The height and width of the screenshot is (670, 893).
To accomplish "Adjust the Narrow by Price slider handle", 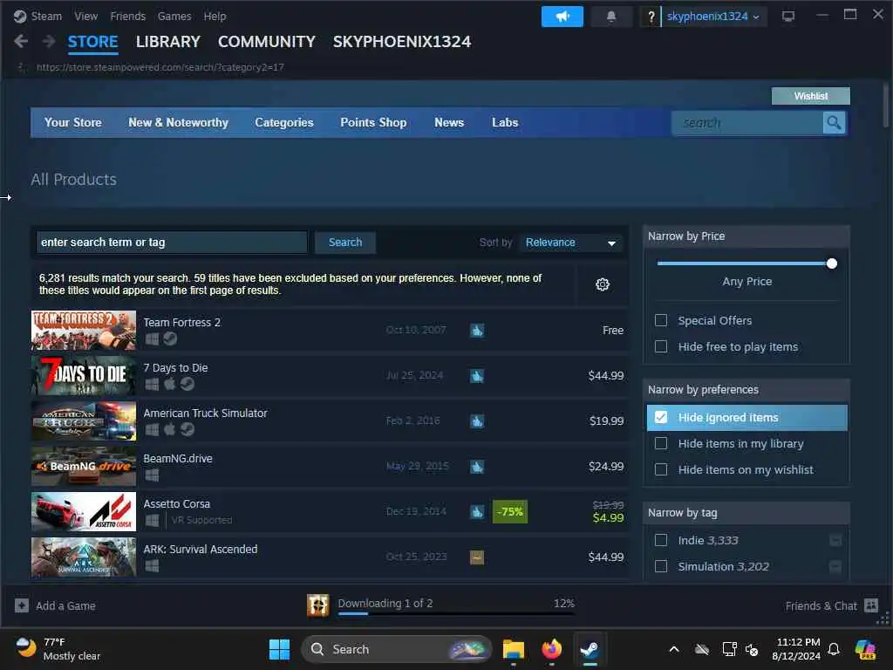I will [x=831, y=263].
